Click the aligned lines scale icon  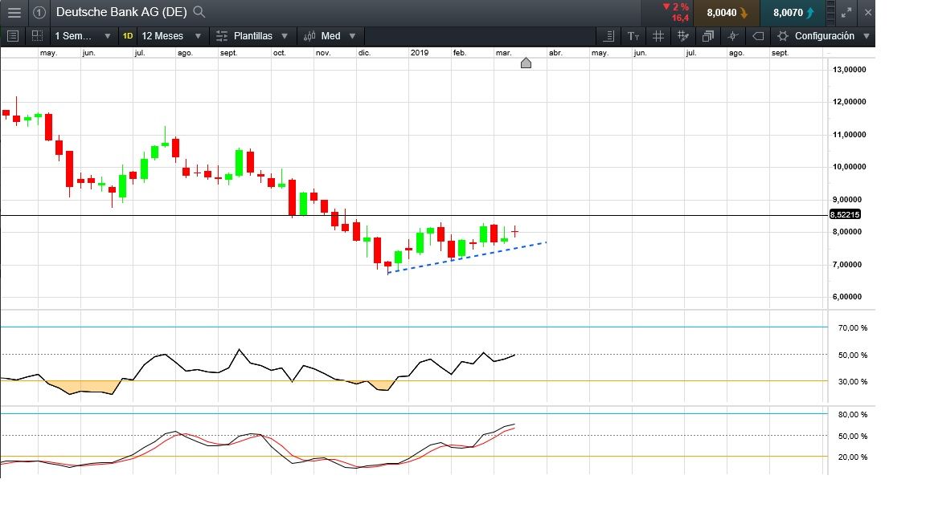click(608, 36)
